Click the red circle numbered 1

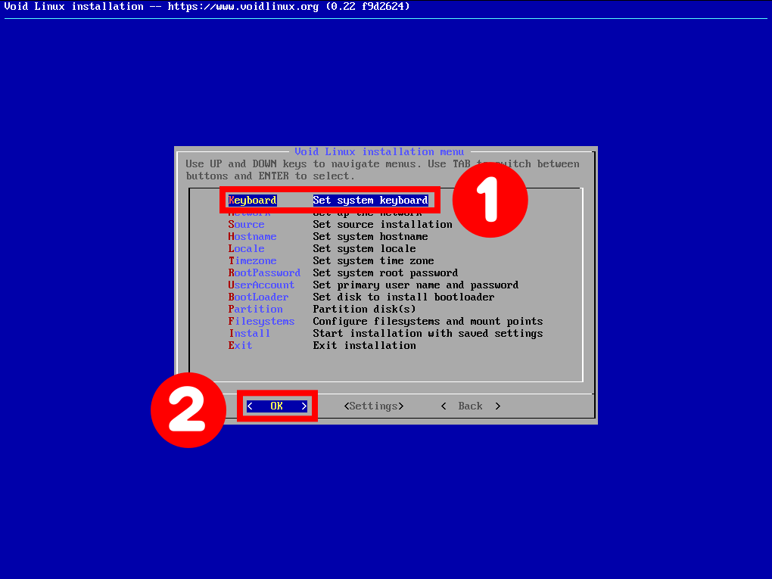tap(490, 200)
